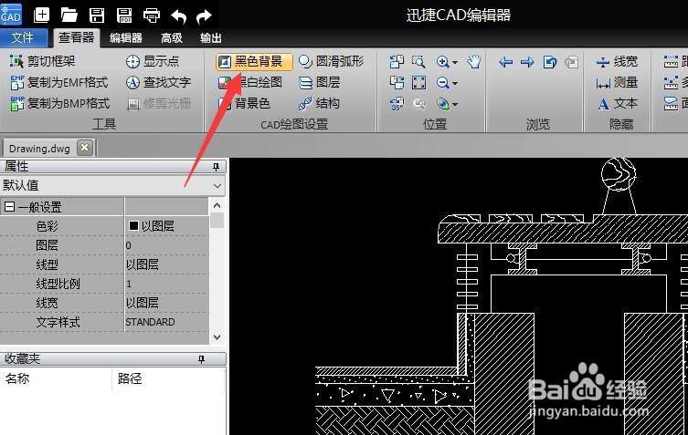Close the Drawing.dwg tab
Image resolution: width=688 pixels, height=435 pixels.
pyautogui.click(x=85, y=148)
